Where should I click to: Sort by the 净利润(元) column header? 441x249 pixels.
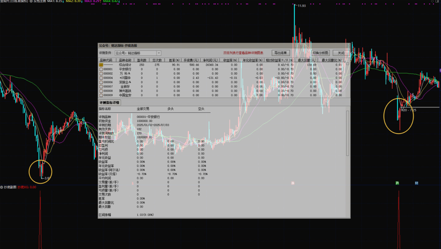[211, 60]
